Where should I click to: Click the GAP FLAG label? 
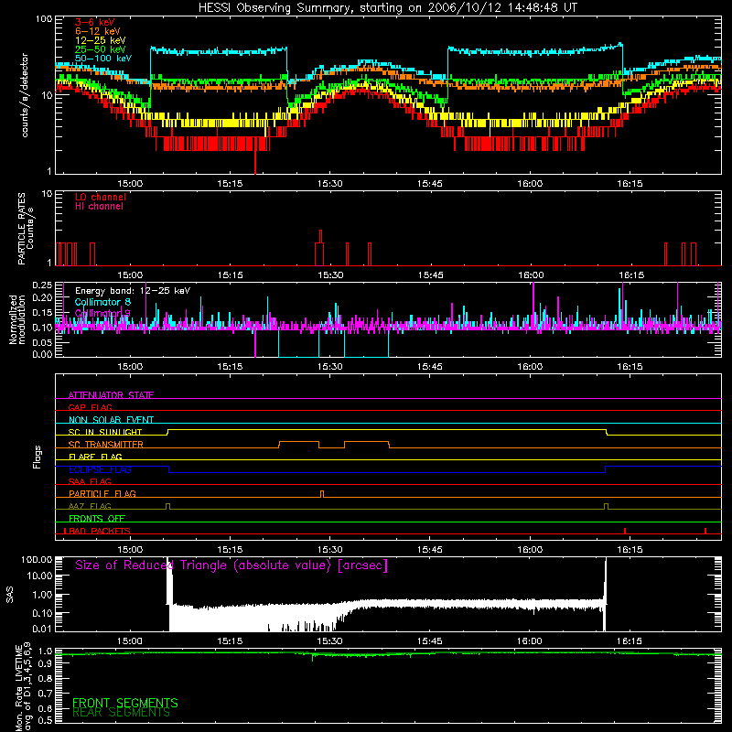[x=90, y=407]
